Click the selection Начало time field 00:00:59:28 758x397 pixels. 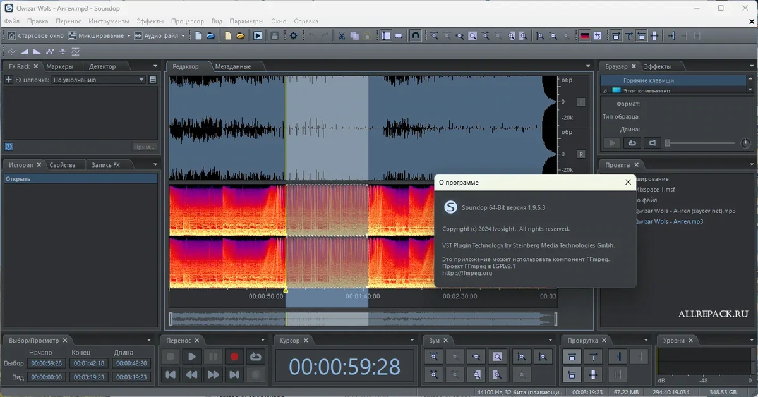[47, 363]
